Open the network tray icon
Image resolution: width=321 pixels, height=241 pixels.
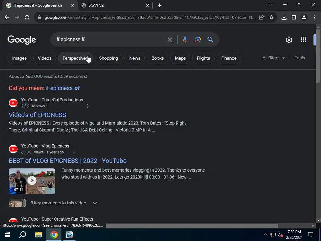(x=273, y=235)
